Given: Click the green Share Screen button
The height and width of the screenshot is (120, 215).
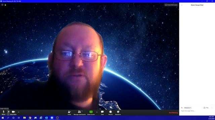Looking at the screenshot, I should point(91,113).
